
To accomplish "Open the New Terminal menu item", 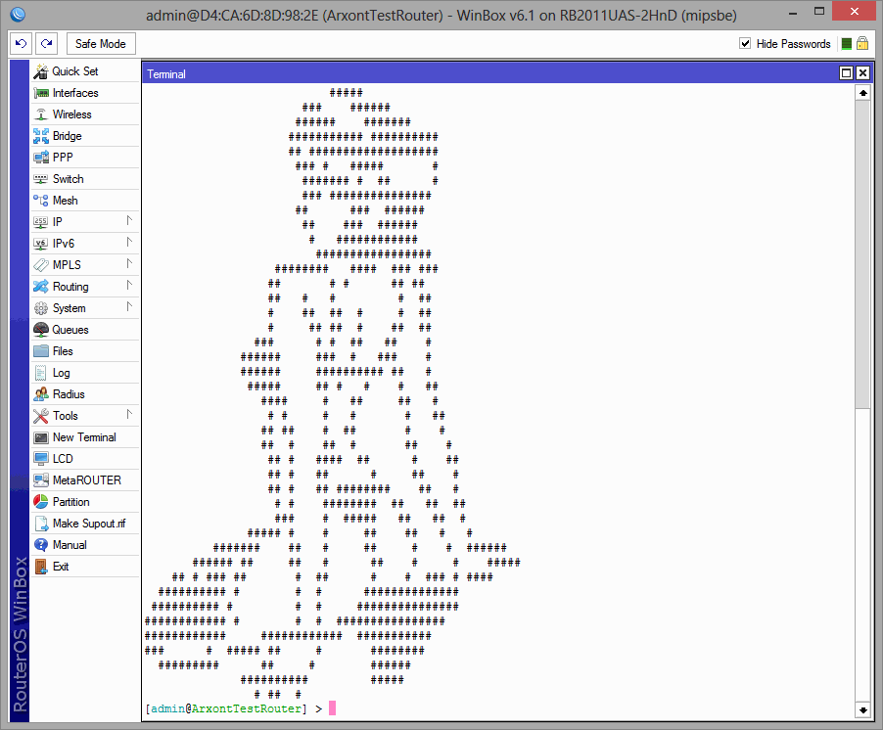I will [84, 437].
